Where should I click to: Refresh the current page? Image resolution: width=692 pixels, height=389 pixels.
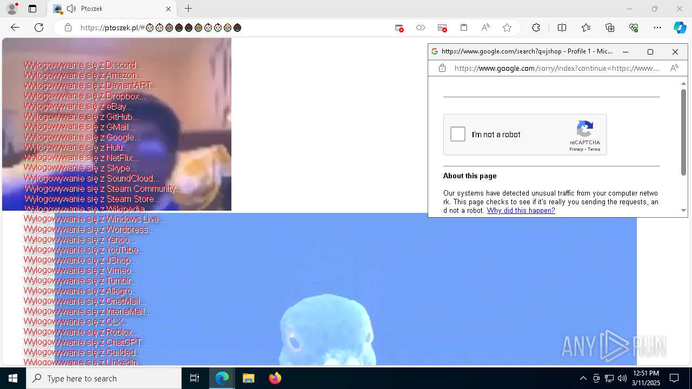click(39, 28)
